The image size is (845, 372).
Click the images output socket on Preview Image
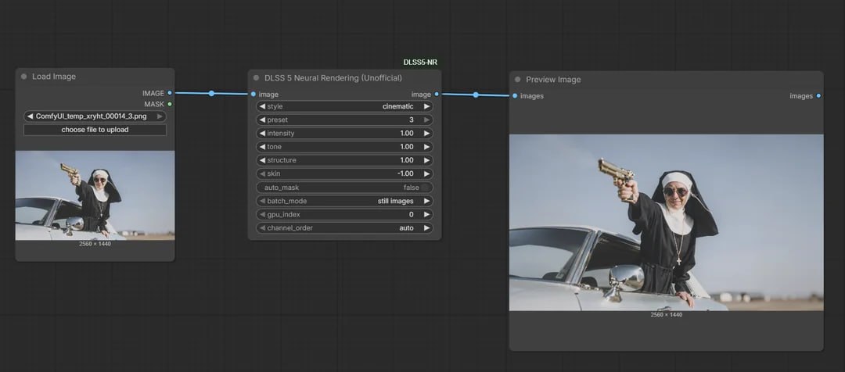point(818,96)
